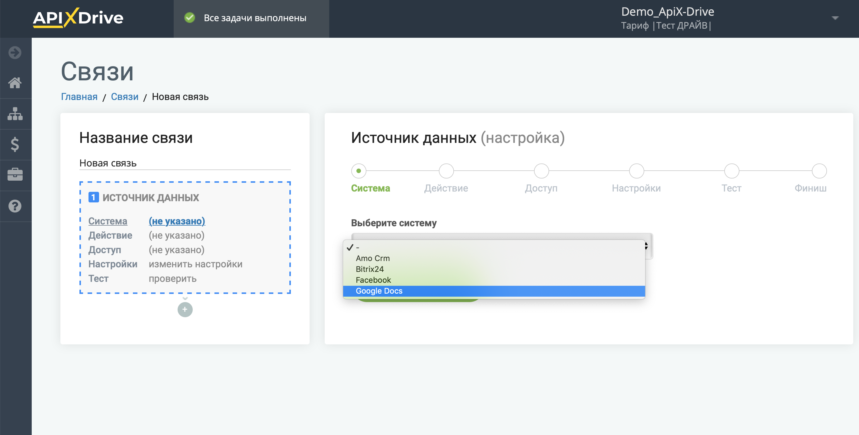Open the connections sitemap icon
The image size is (859, 435).
(15, 114)
